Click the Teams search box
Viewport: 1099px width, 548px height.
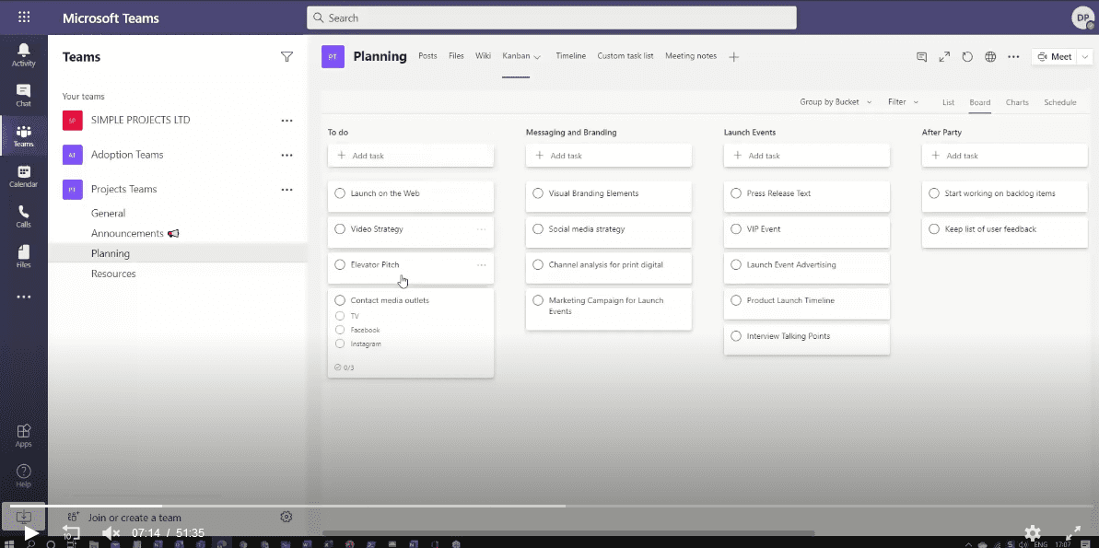tap(552, 18)
